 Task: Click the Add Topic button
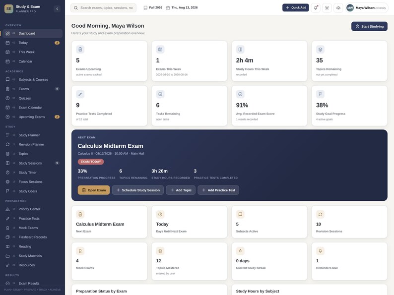coord(181,190)
